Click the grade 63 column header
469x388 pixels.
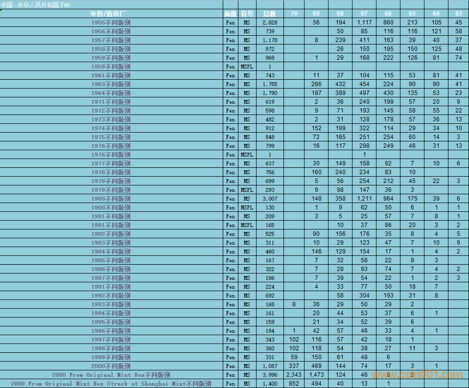(458, 13)
